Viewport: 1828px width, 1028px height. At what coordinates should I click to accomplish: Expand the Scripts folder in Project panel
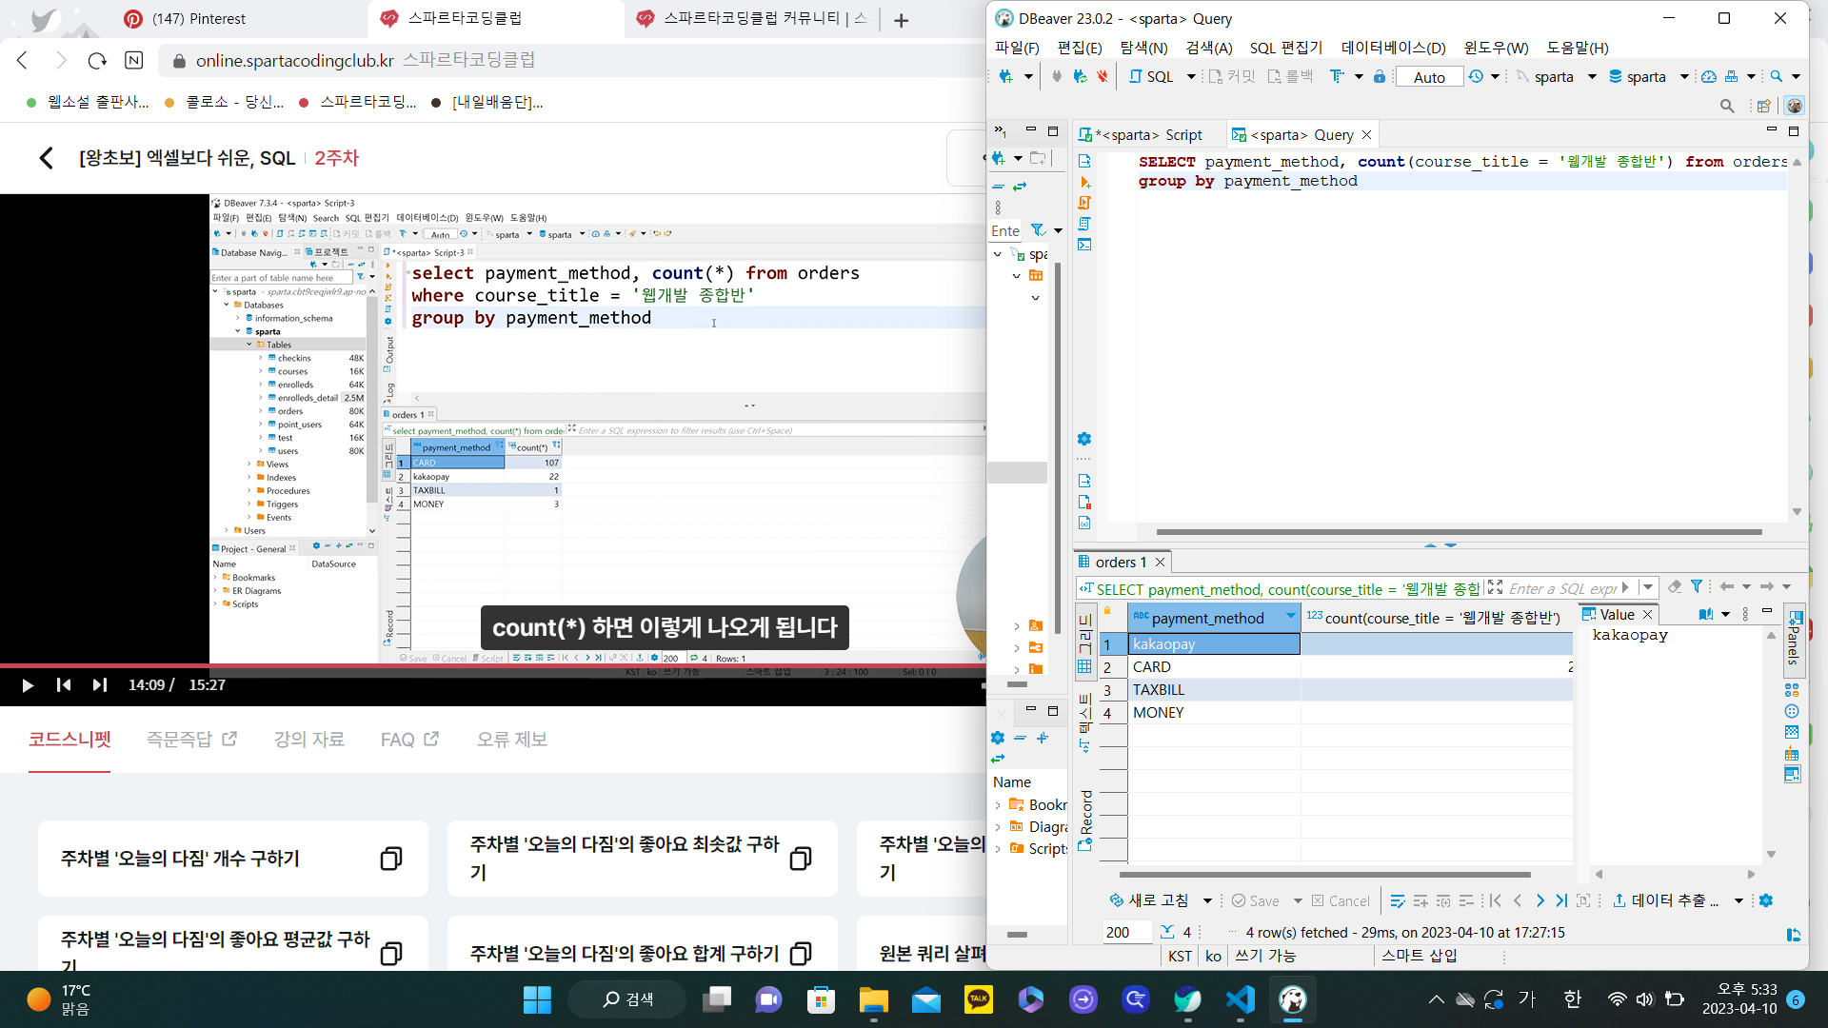[x=998, y=848]
